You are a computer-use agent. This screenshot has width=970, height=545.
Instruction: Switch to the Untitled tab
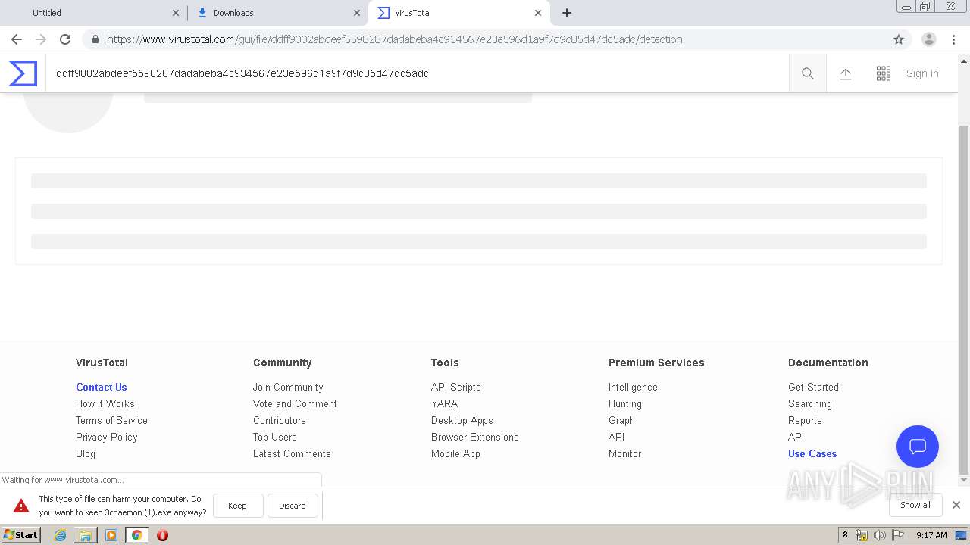[94, 13]
